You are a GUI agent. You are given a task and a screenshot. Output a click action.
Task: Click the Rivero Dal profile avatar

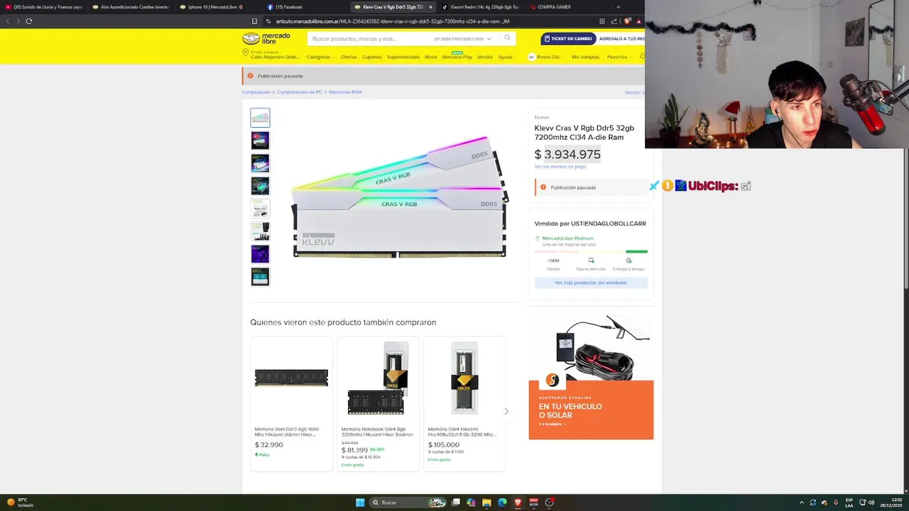pos(531,57)
